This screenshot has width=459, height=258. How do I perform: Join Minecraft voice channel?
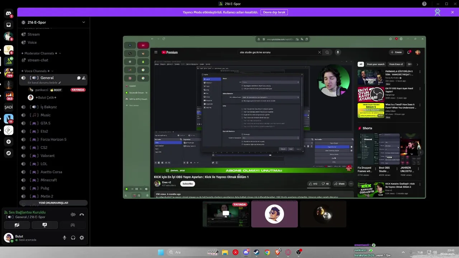tap(54, 180)
